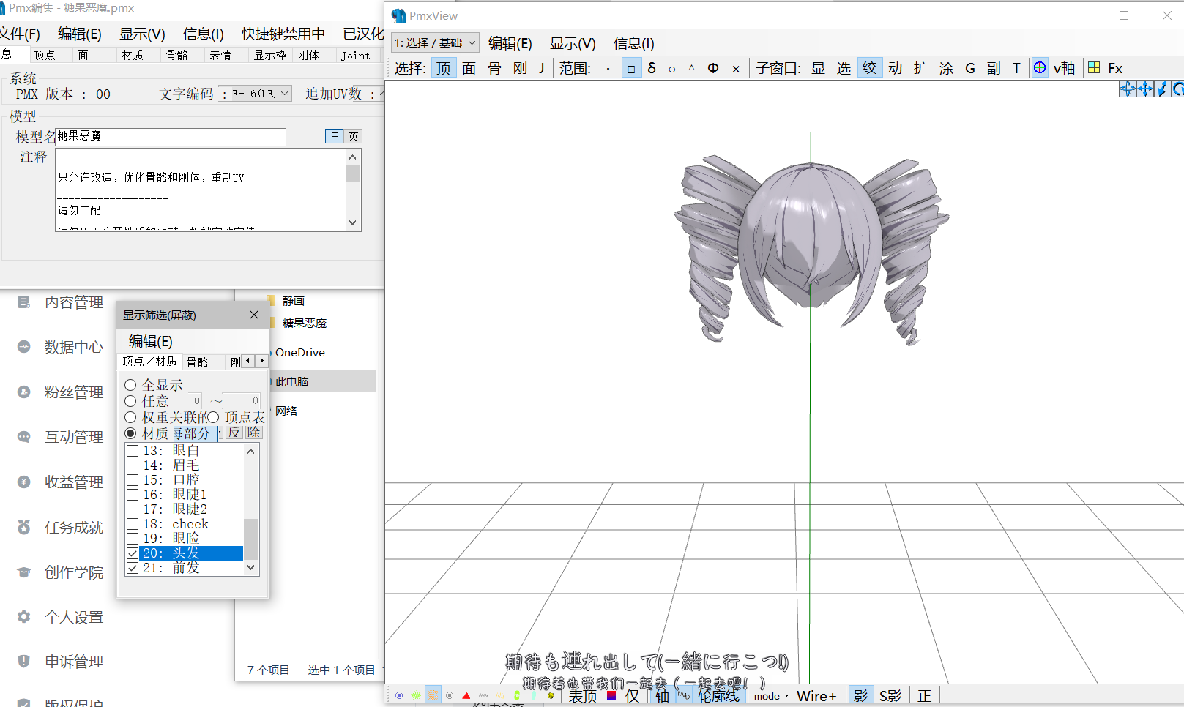Open the mode dropdown in bottom bar
Screen dimensions: 1184x707
[x=771, y=696]
